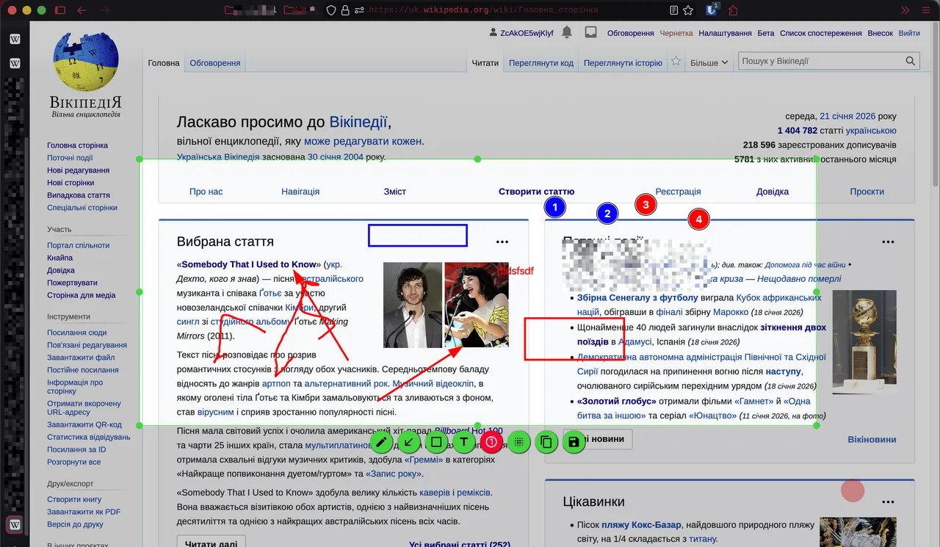Open the Wikipedia notices tray icon
This screenshot has width=940, height=547.
(590, 32)
